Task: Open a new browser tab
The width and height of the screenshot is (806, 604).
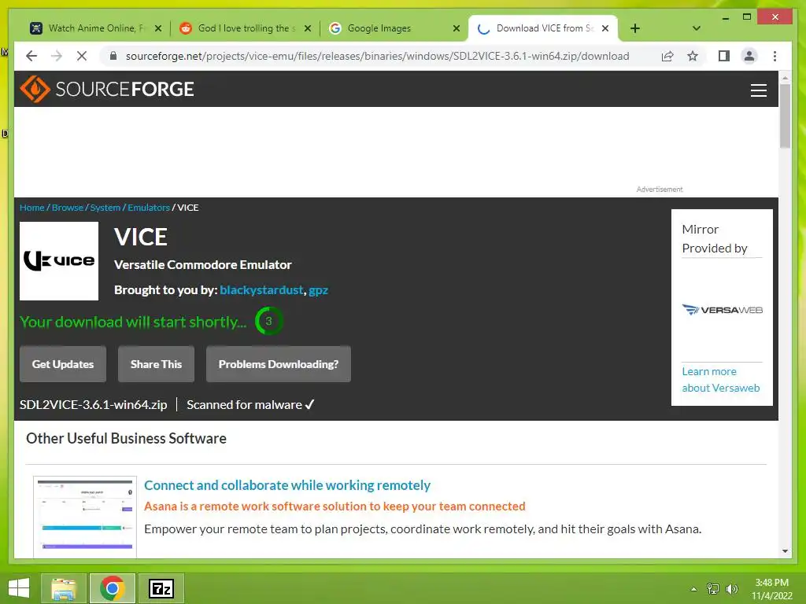Action: [x=635, y=28]
